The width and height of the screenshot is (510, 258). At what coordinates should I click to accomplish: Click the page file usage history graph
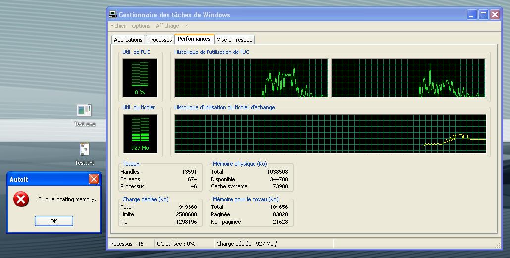pos(330,133)
